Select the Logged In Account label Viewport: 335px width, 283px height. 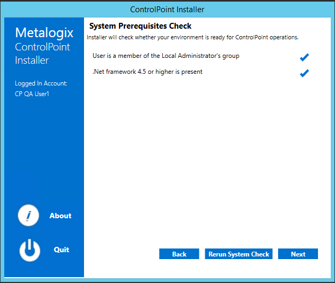41,83
